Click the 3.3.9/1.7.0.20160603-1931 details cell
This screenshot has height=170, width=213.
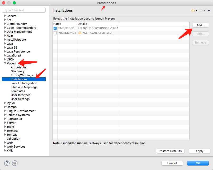click(98, 28)
